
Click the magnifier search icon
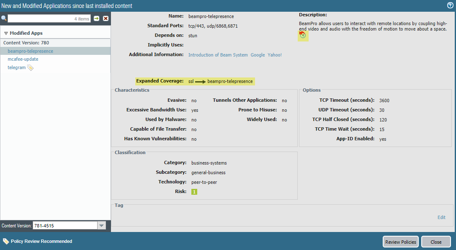(4, 18)
